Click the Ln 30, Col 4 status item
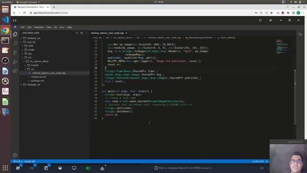Screen dimensions: 307x173 (x=258, y=161)
